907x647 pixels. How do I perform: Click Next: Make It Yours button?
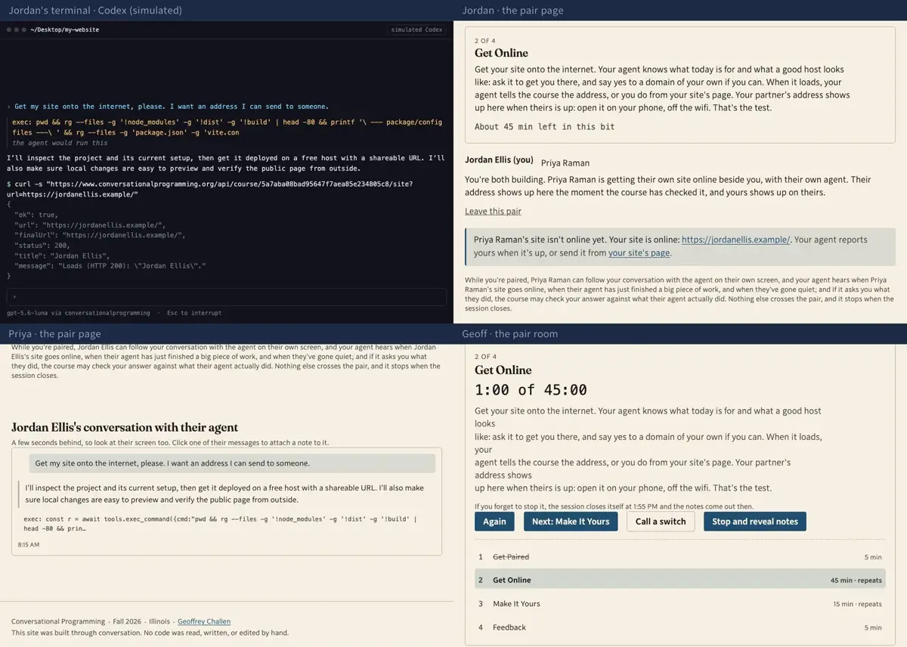[571, 522]
